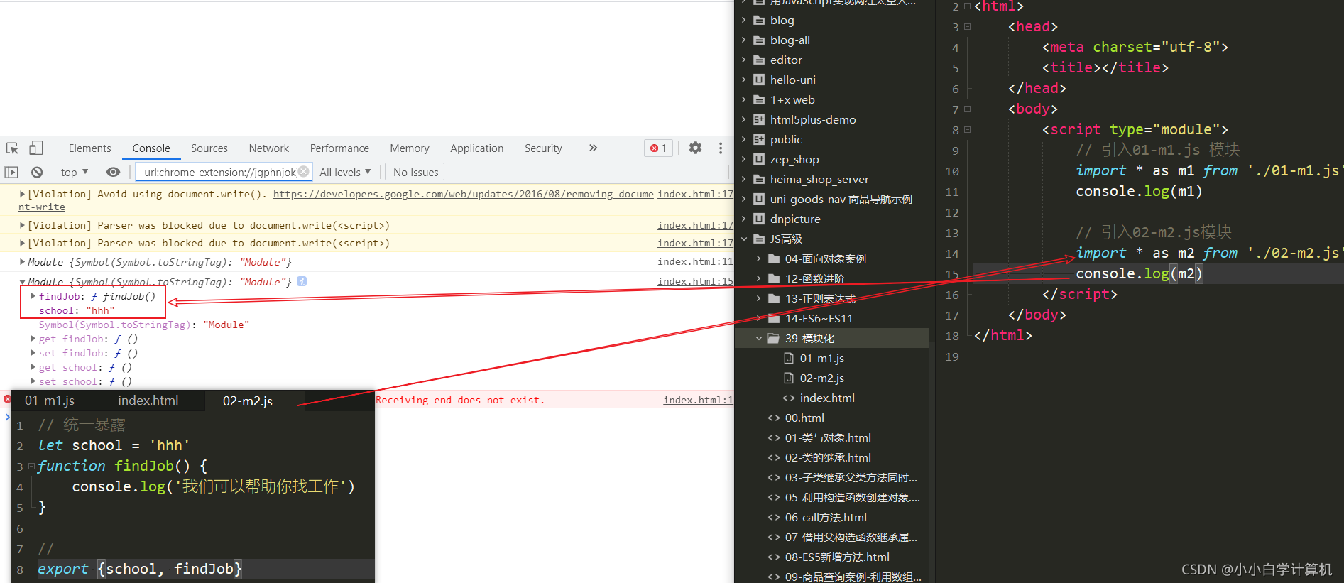This screenshot has width=1344, height=583.
Task: Open the top context dropdown
Action: coord(74,172)
